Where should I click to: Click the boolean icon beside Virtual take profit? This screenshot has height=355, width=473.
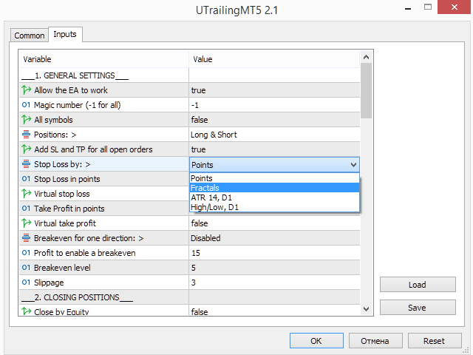click(27, 223)
